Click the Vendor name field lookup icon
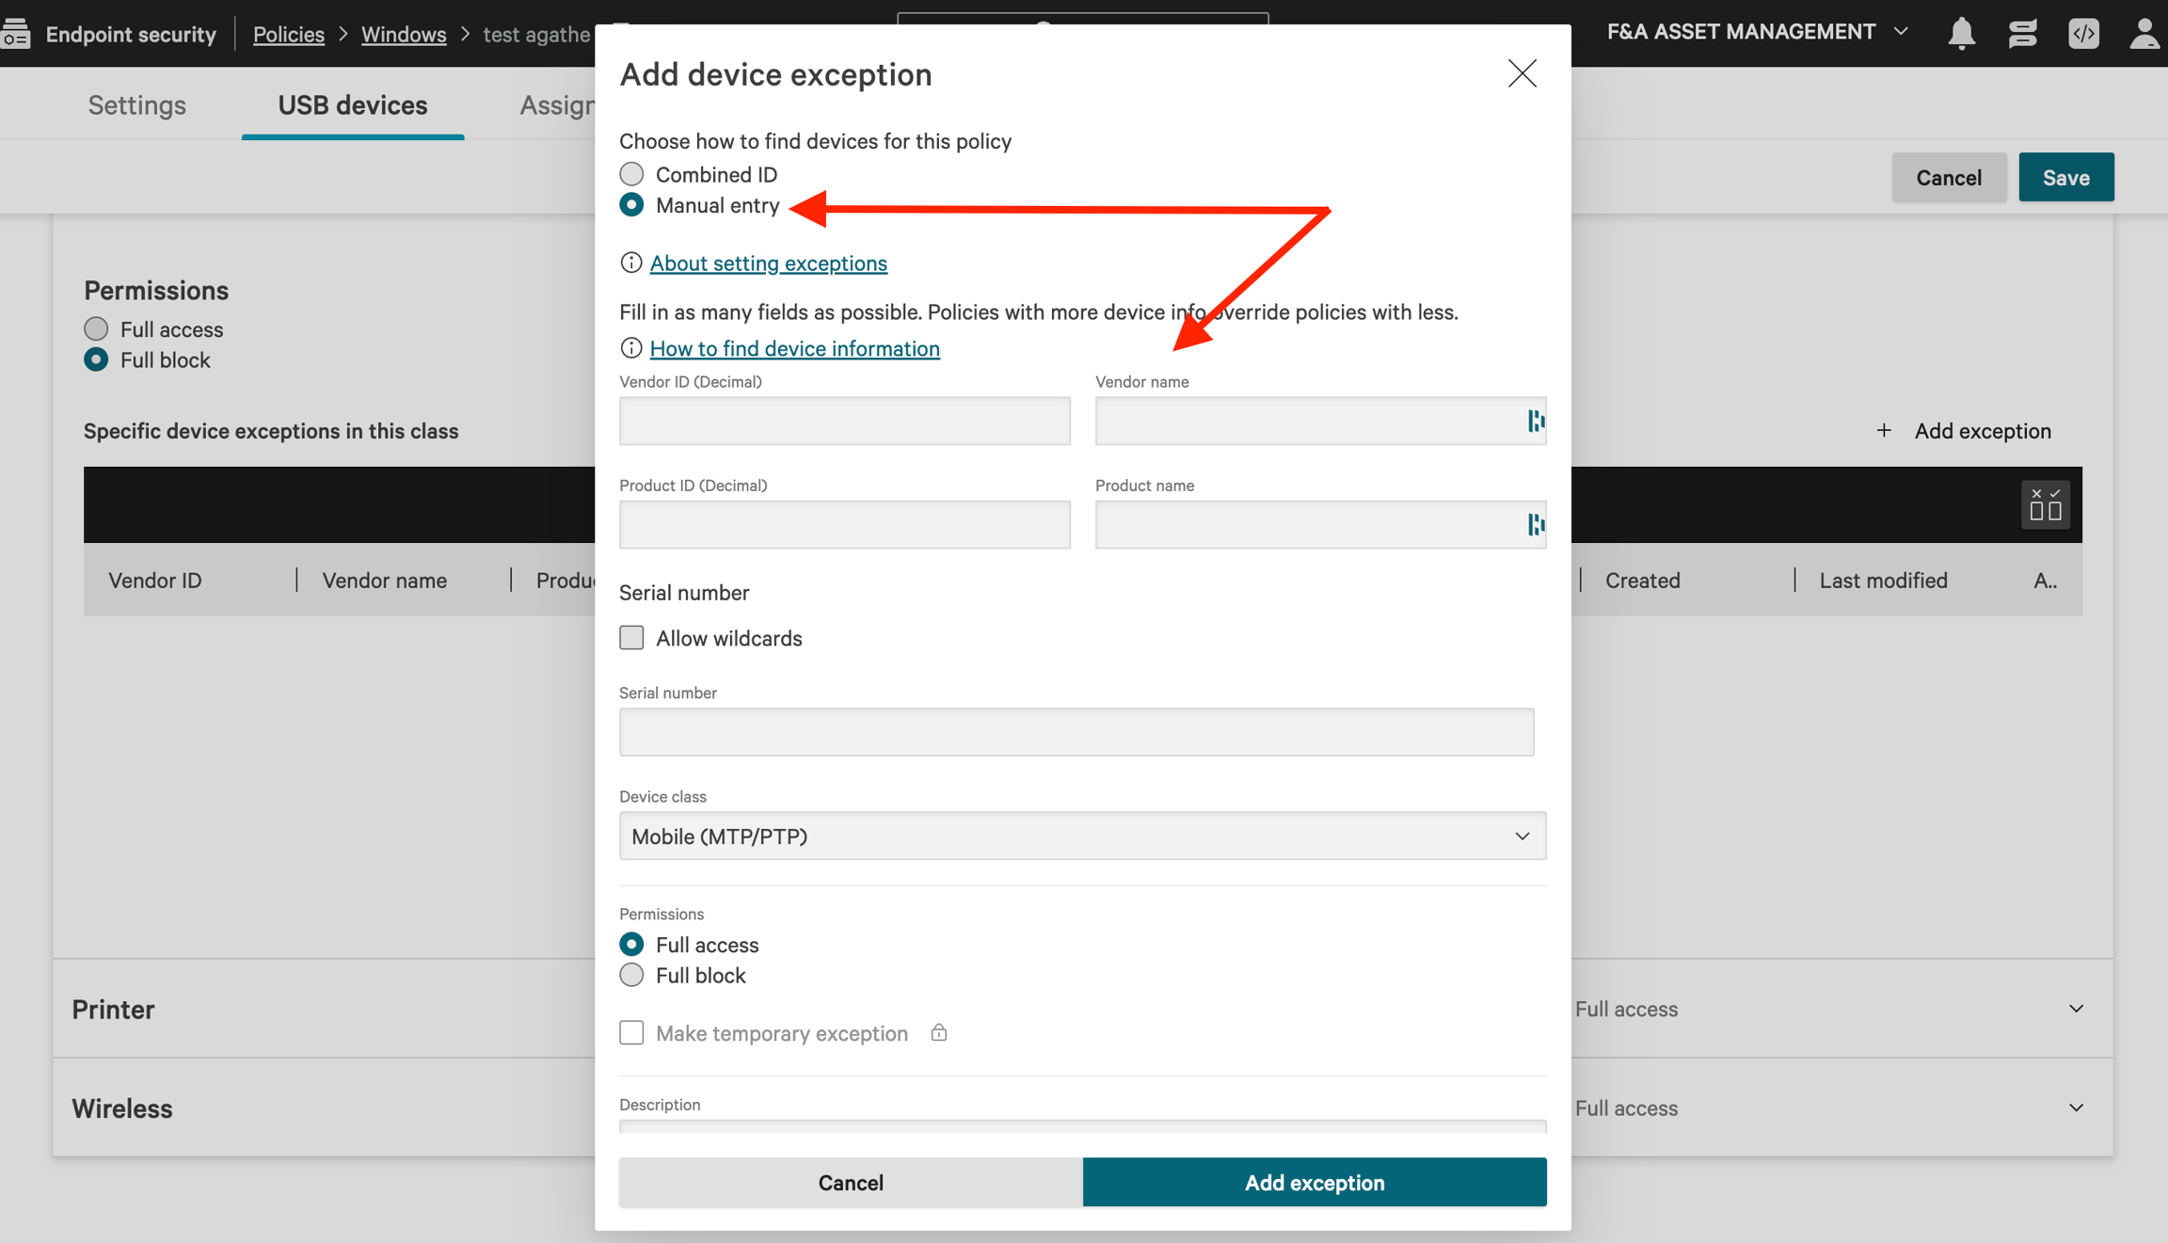2168x1243 pixels. point(1535,421)
